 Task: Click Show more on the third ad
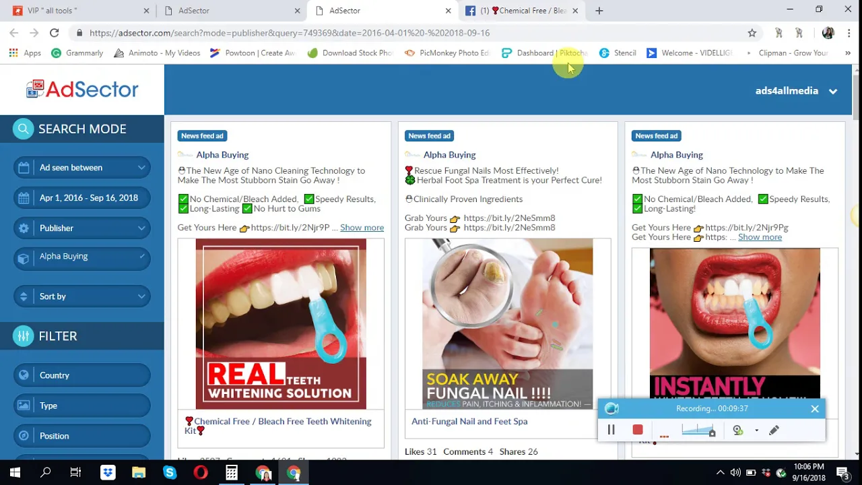coord(760,237)
